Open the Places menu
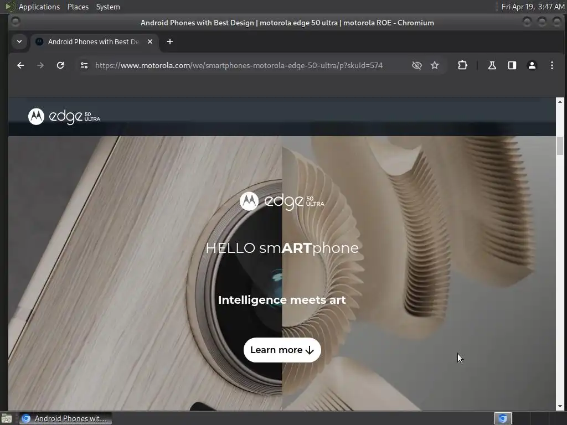567x425 pixels. click(x=78, y=7)
